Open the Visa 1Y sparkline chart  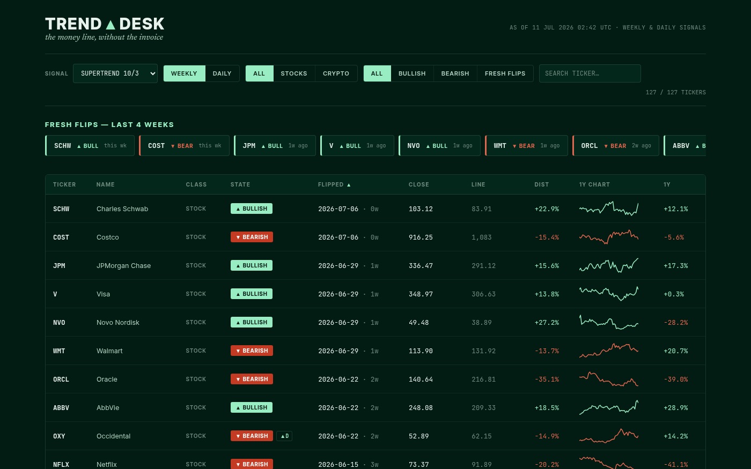(609, 294)
